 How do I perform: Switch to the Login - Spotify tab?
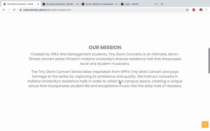pyautogui.click(x=139, y=4)
